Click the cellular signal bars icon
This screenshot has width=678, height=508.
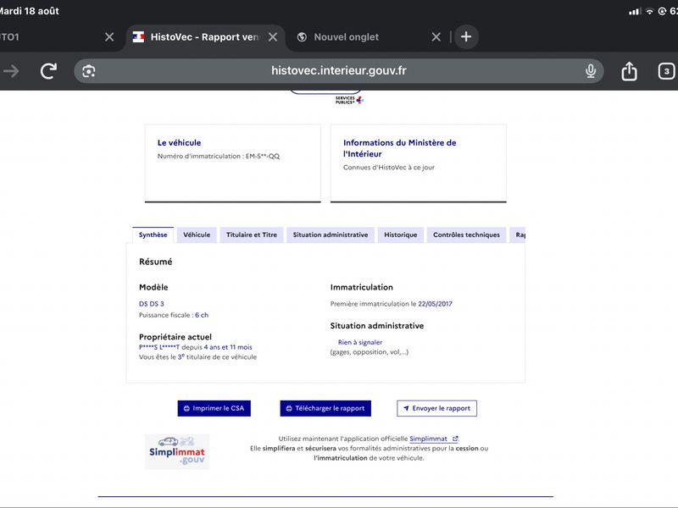pyautogui.click(x=635, y=12)
